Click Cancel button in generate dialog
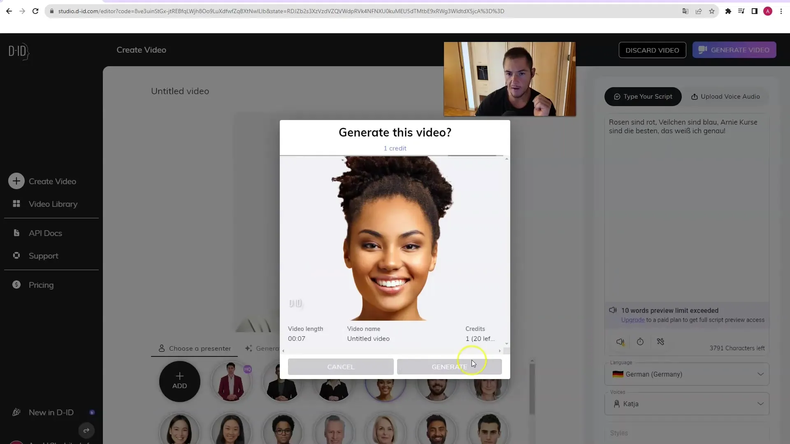The height and width of the screenshot is (444, 790). (340, 366)
